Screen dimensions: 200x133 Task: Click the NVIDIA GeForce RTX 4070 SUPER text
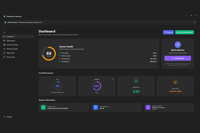pos(58,108)
